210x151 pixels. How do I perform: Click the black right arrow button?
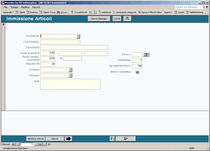(x=69, y=138)
